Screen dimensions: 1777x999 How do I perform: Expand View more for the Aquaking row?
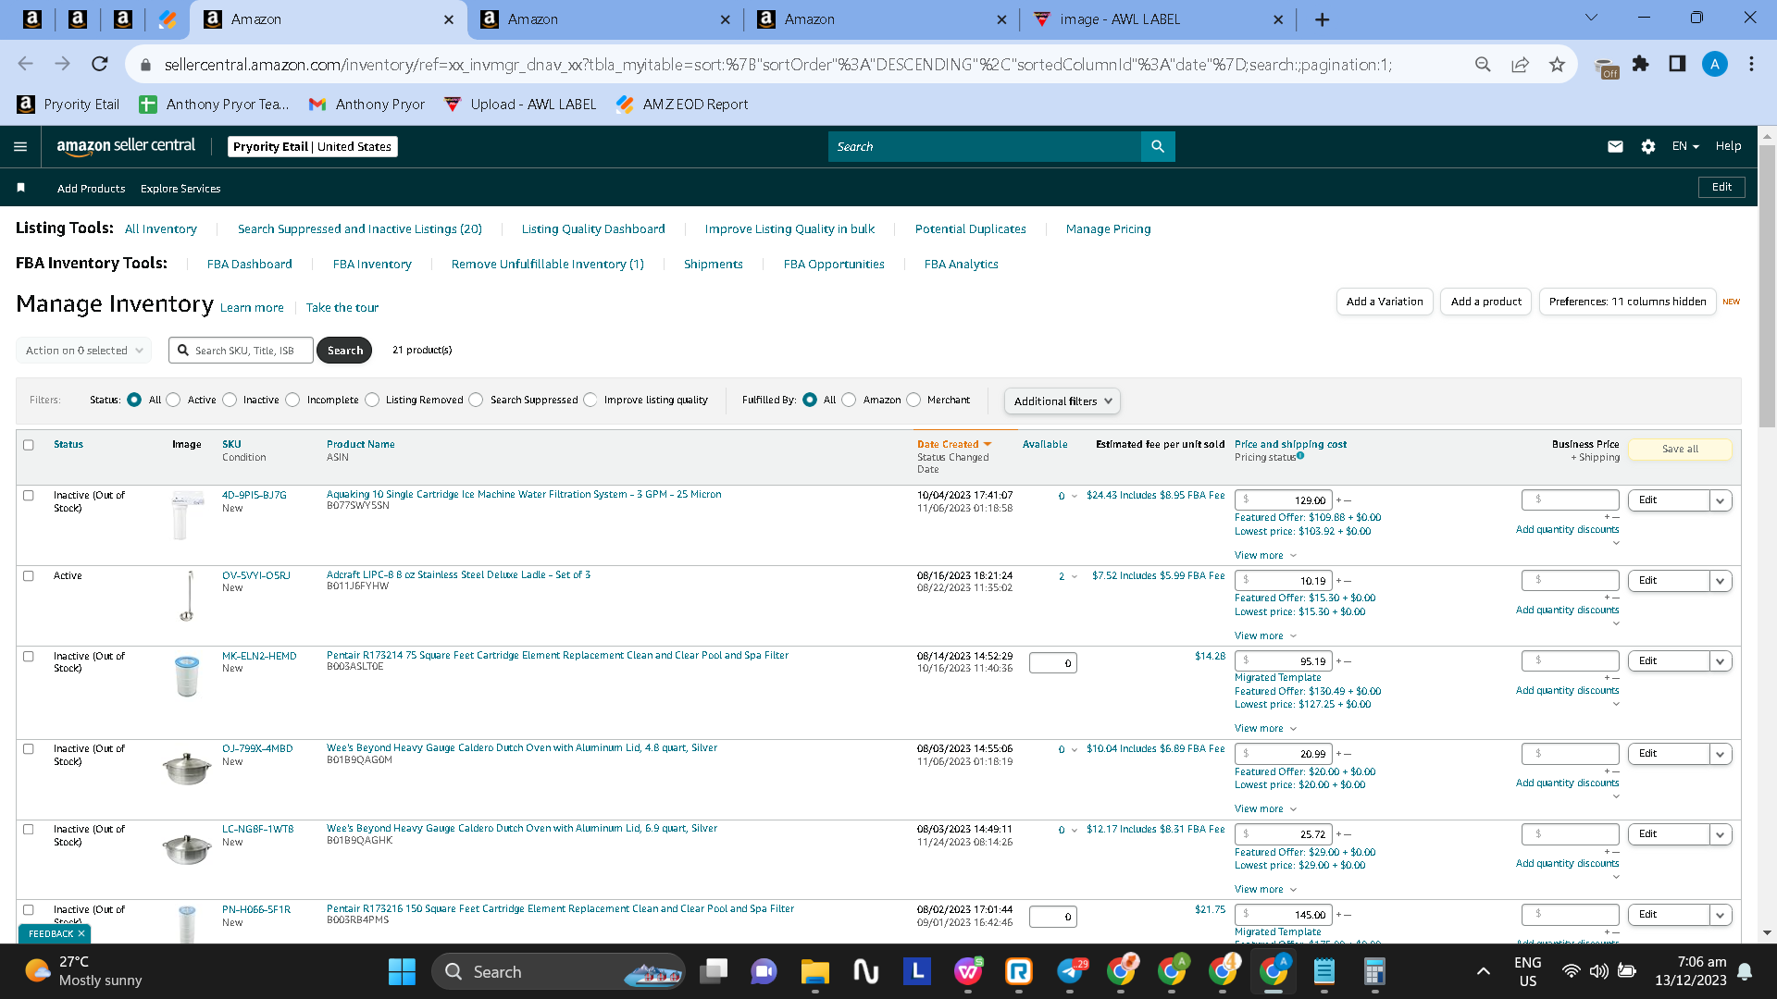1265,555
